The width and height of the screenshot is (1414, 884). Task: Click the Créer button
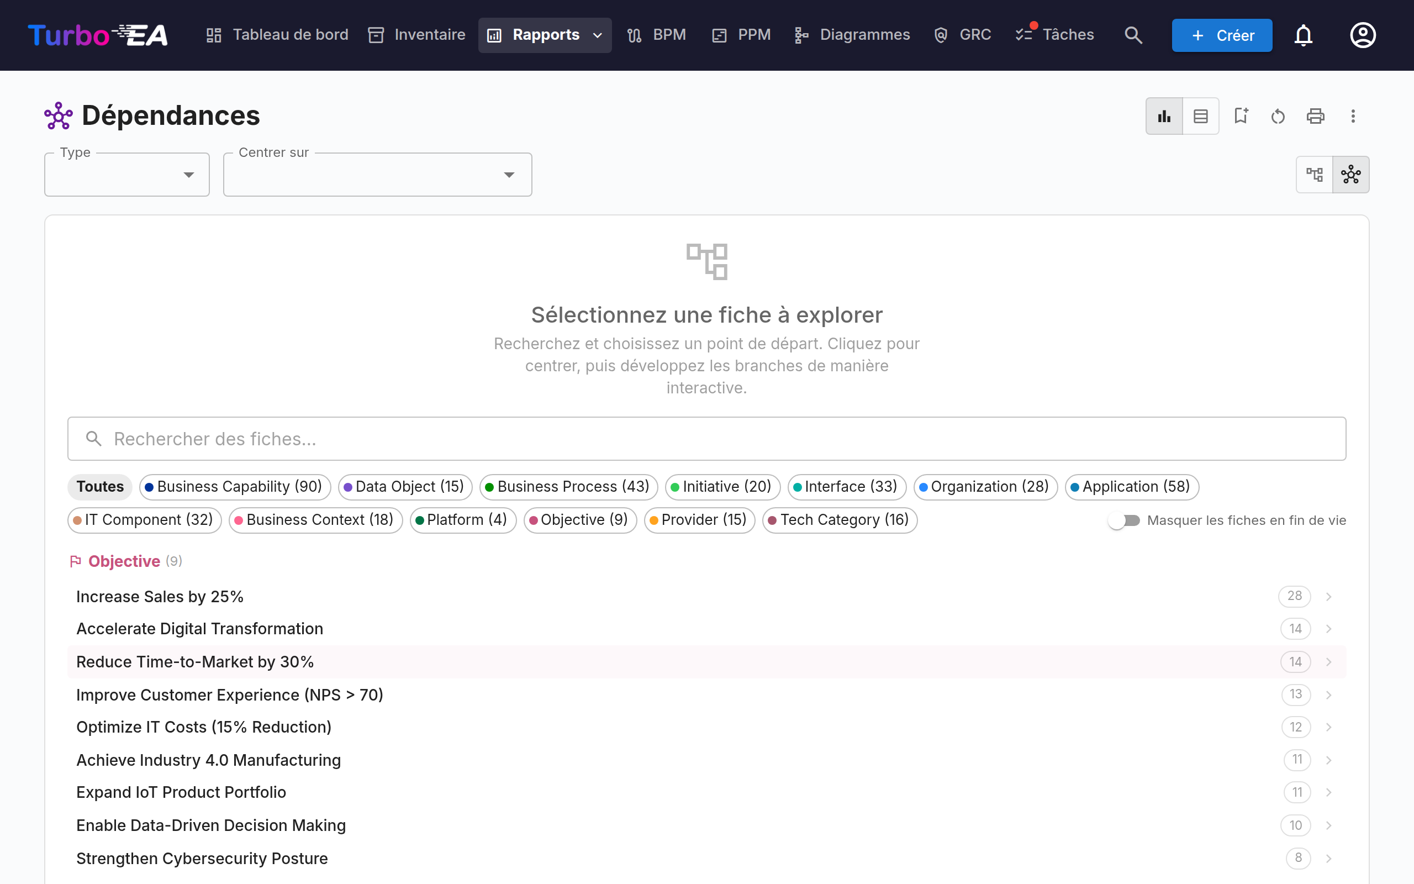coord(1222,35)
